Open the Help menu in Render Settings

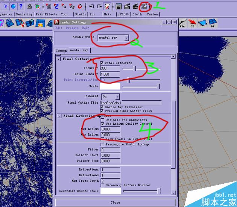click(86, 28)
